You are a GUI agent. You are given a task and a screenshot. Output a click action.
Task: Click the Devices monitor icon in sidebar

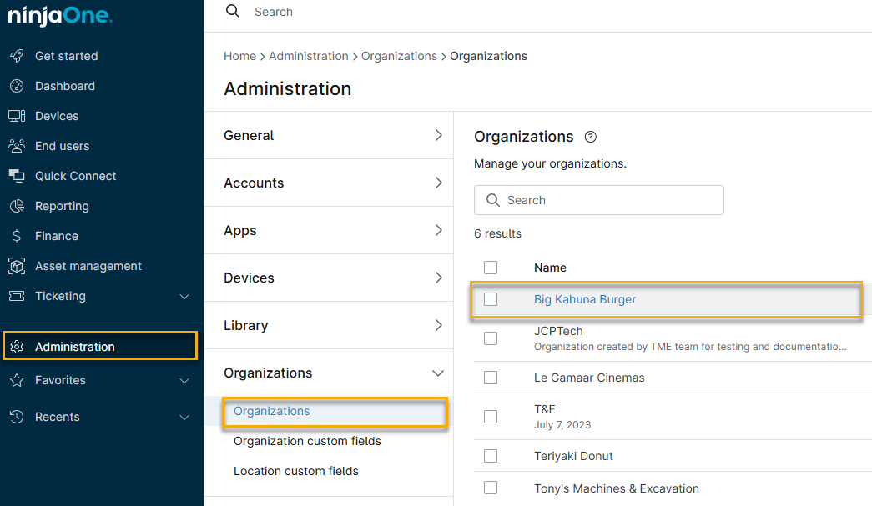17,116
